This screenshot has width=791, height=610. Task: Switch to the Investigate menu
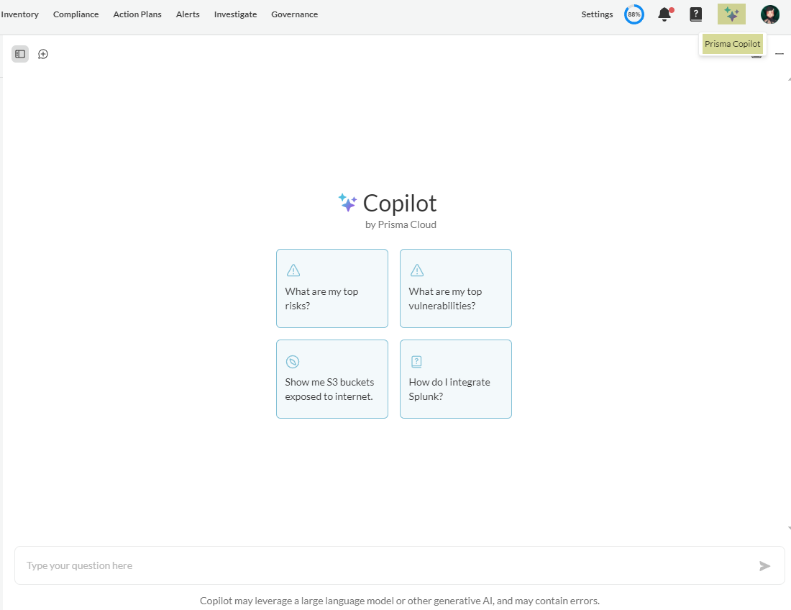(236, 14)
